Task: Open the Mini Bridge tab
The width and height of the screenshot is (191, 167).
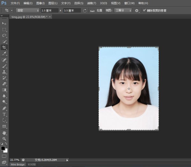Action: (x=18, y=164)
